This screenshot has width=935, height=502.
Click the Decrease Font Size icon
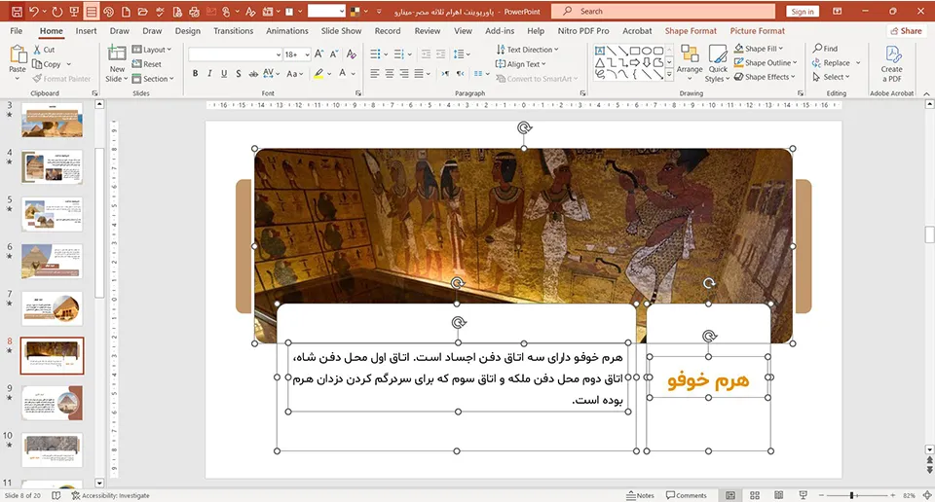[334, 54]
